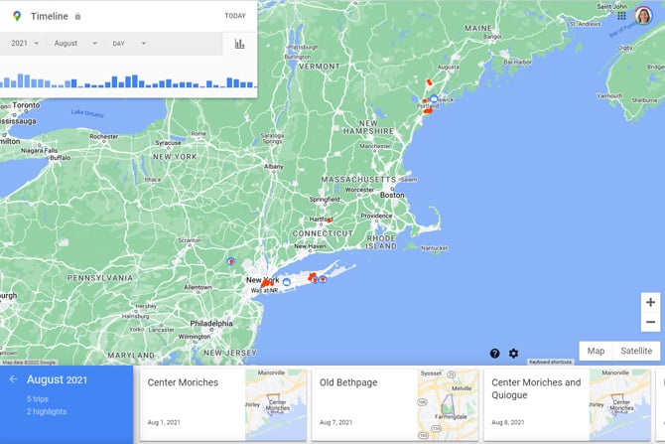This screenshot has width=665, height=444.
Task: Click the red location dot near Hartford
Action: coord(329,221)
